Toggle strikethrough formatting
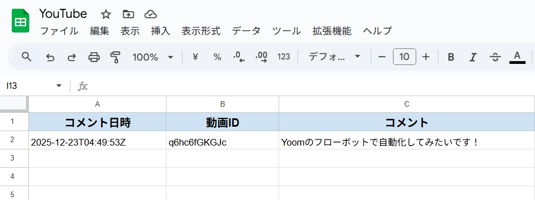Image resolution: width=535 pixels, height=200 pixels. [494, 57]
